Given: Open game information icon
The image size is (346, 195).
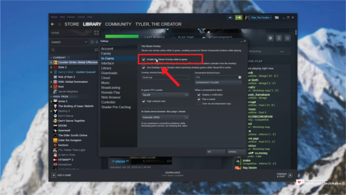Looking at the screenshot, I should click(x=279, y=38).
